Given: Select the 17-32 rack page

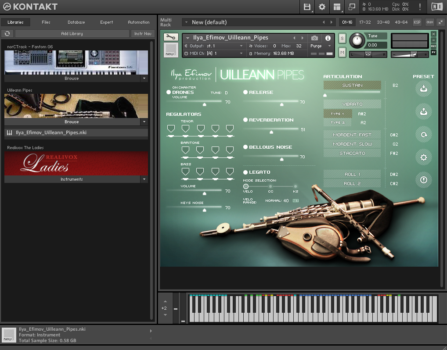Looking at the screenshot, I should point(365,22).
